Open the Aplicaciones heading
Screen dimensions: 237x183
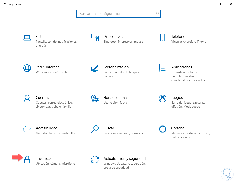coord(182,67)
